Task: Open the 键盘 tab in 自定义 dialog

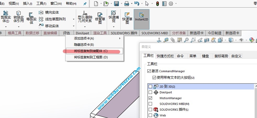Action: (x=205, y=56)
